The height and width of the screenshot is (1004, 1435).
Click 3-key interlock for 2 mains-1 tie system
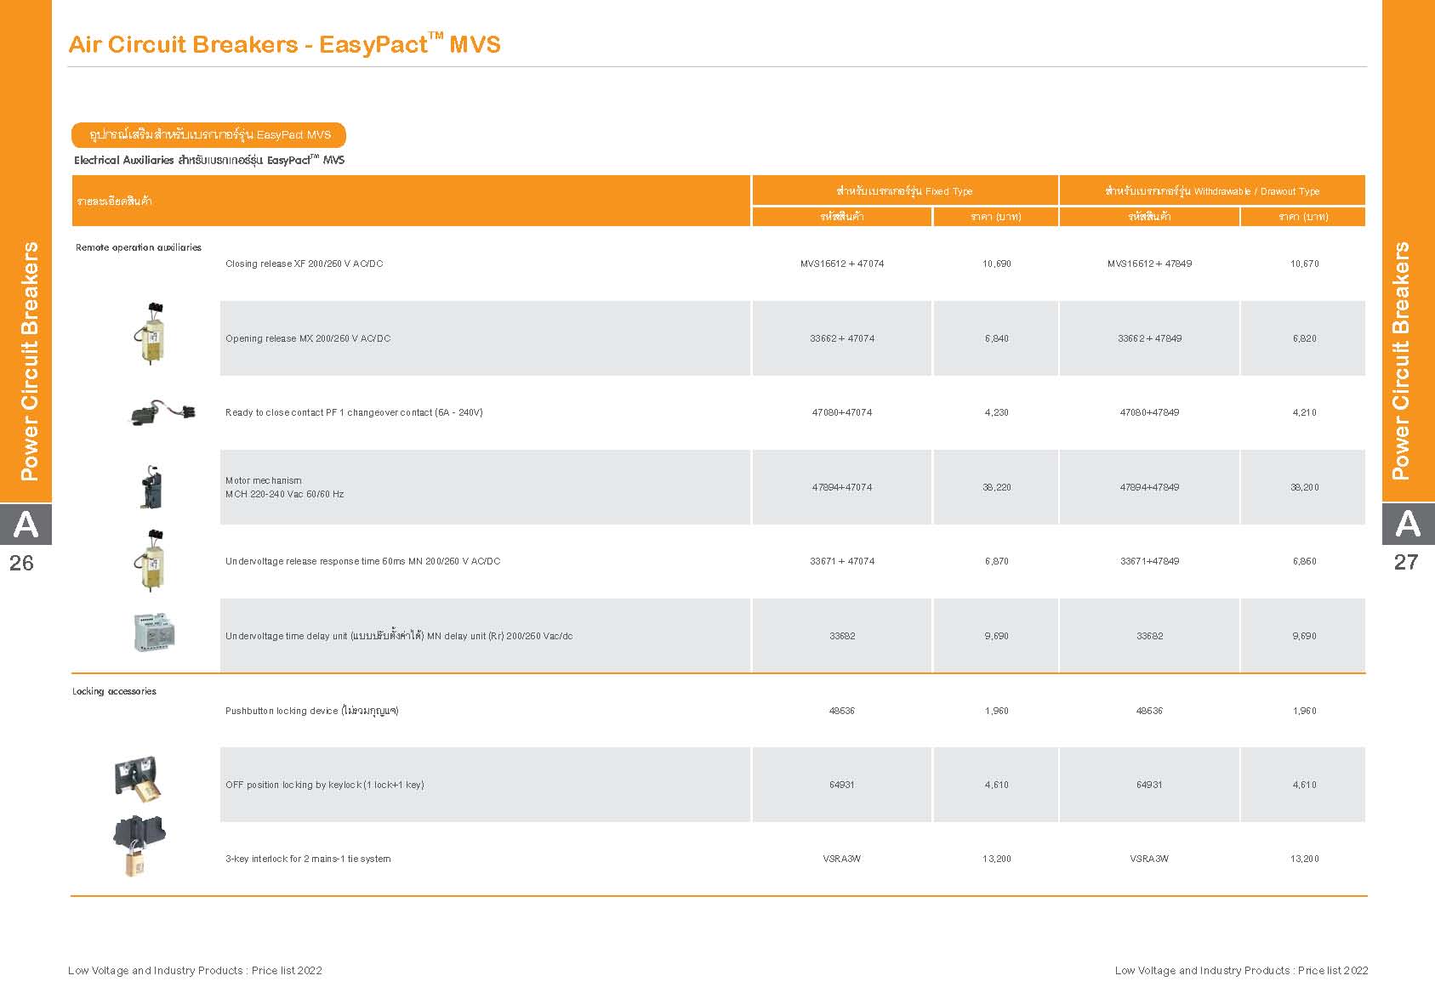pyautogui.click(x=308, y=859)
